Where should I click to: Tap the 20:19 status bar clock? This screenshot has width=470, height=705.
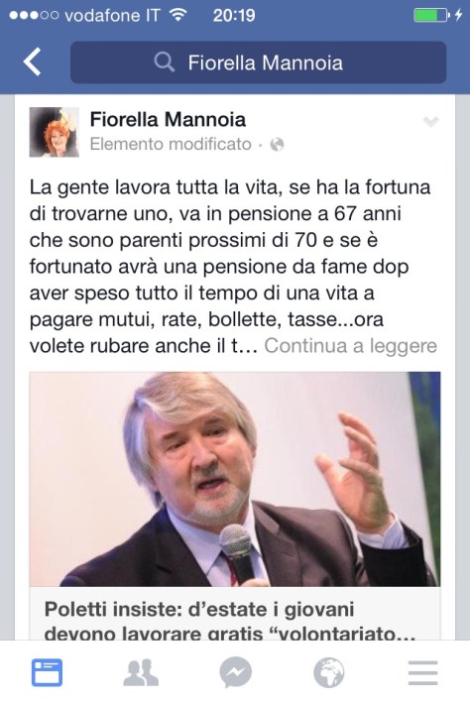234,15
